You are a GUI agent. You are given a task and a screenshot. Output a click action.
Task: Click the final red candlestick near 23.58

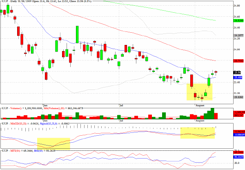[x=216, y=72]
